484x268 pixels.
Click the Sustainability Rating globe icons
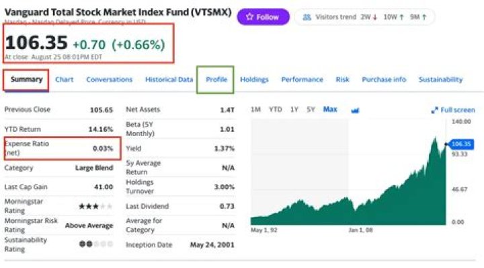[x=95, y=244]
